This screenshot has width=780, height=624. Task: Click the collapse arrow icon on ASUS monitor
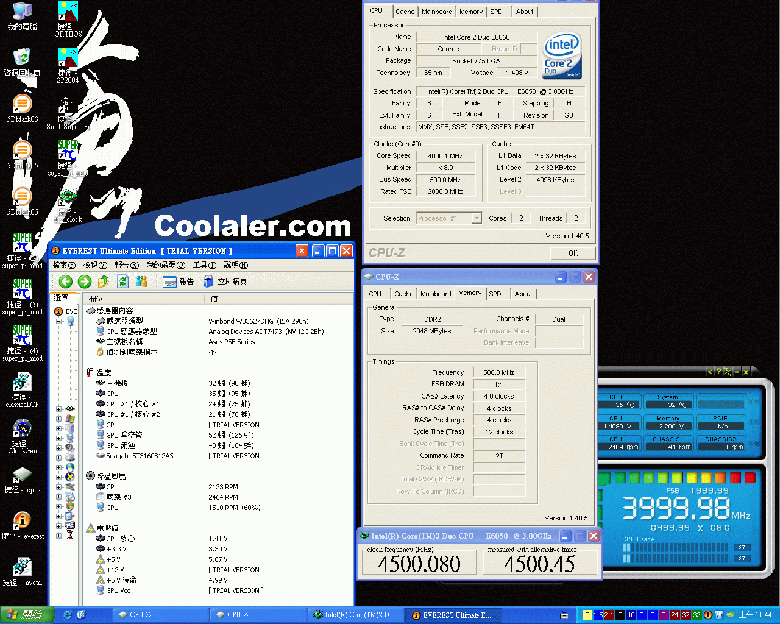click(709, 371)
